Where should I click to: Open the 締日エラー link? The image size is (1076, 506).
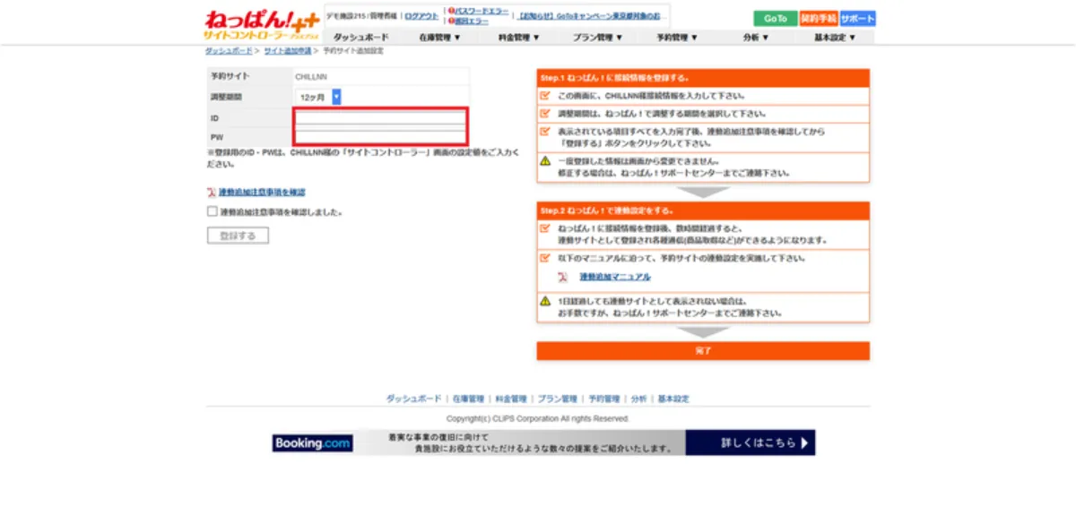(x=472, y=21)
